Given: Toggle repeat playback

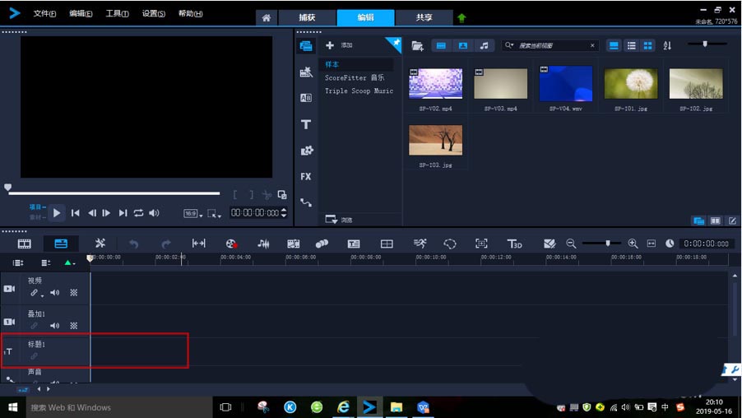Looking at the screenshot, I should click(138, 213).
